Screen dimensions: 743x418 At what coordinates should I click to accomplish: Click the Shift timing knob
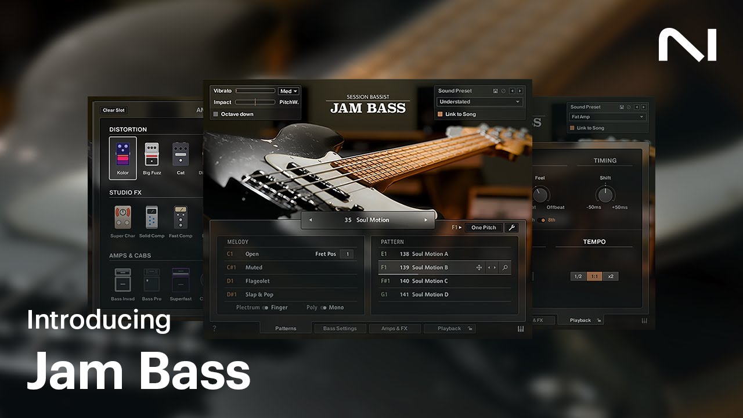click(605, 194)
